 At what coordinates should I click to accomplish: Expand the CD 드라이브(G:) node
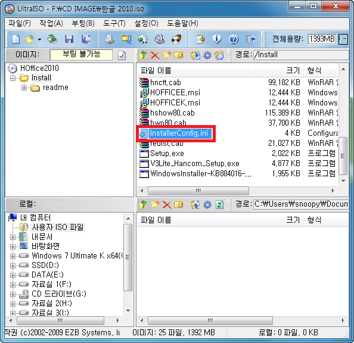(13, 294)
